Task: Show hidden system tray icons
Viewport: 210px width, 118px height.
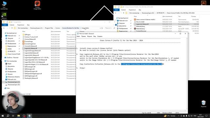Action: 178,116
